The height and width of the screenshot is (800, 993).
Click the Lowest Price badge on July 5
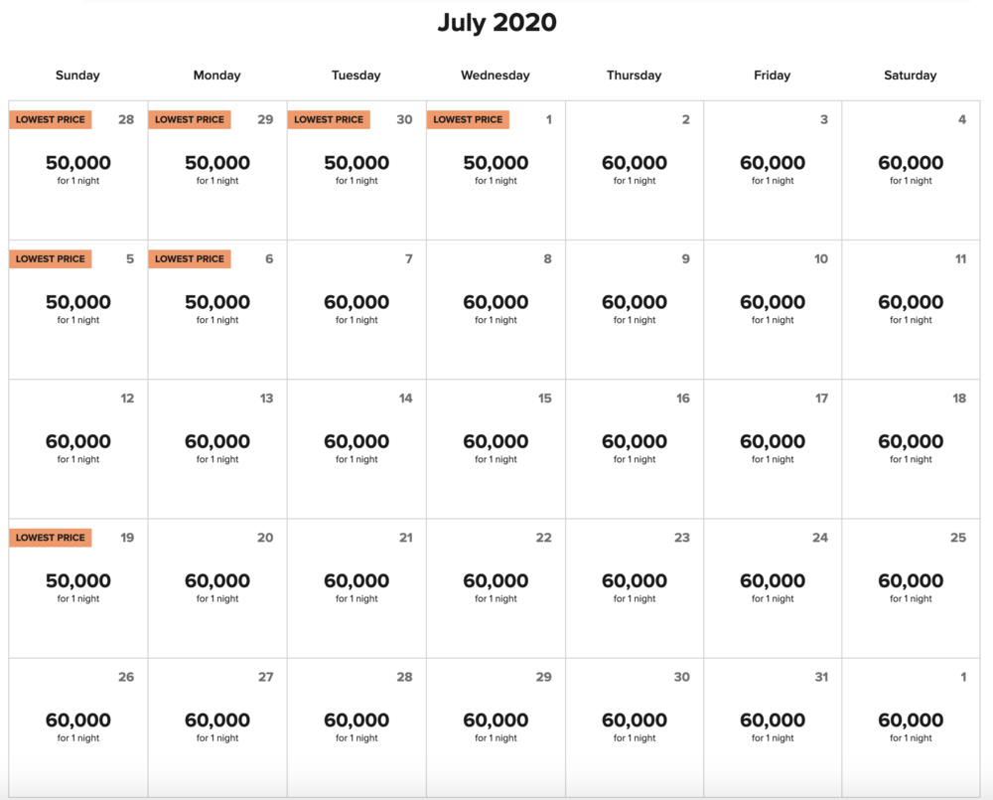(x=51, y=259)
